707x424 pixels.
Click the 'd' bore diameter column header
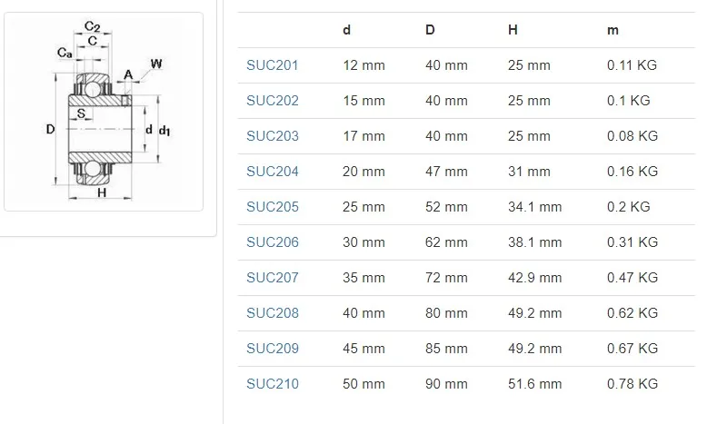[347, 30]
